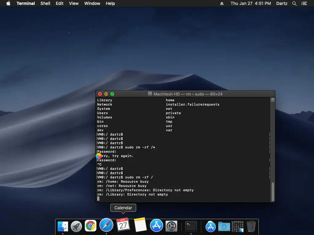Open the App Store dock icon
The width and height of the screenshot is (314, 235).
pyautogui.click(x=156, y=226)
